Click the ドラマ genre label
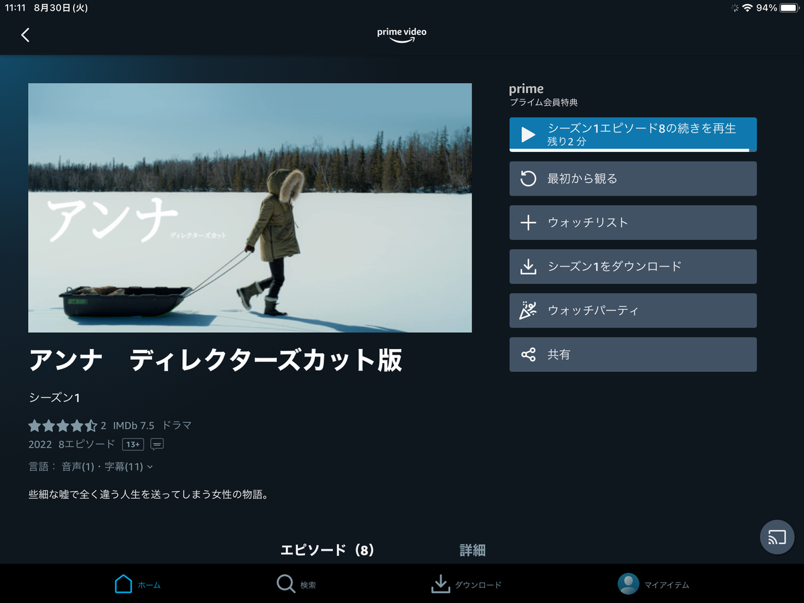Screen dimensions: 804x603 point(177,425)
